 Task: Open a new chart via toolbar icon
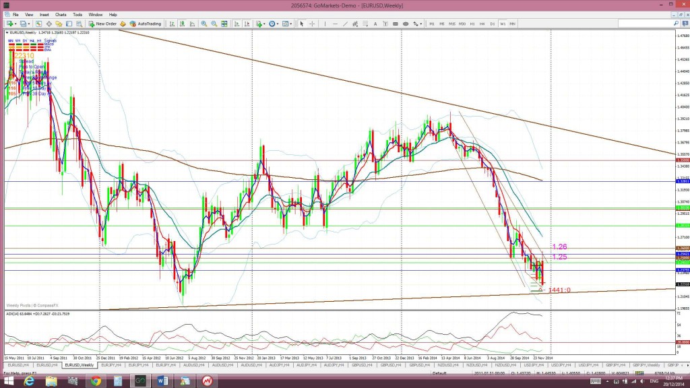9,24
